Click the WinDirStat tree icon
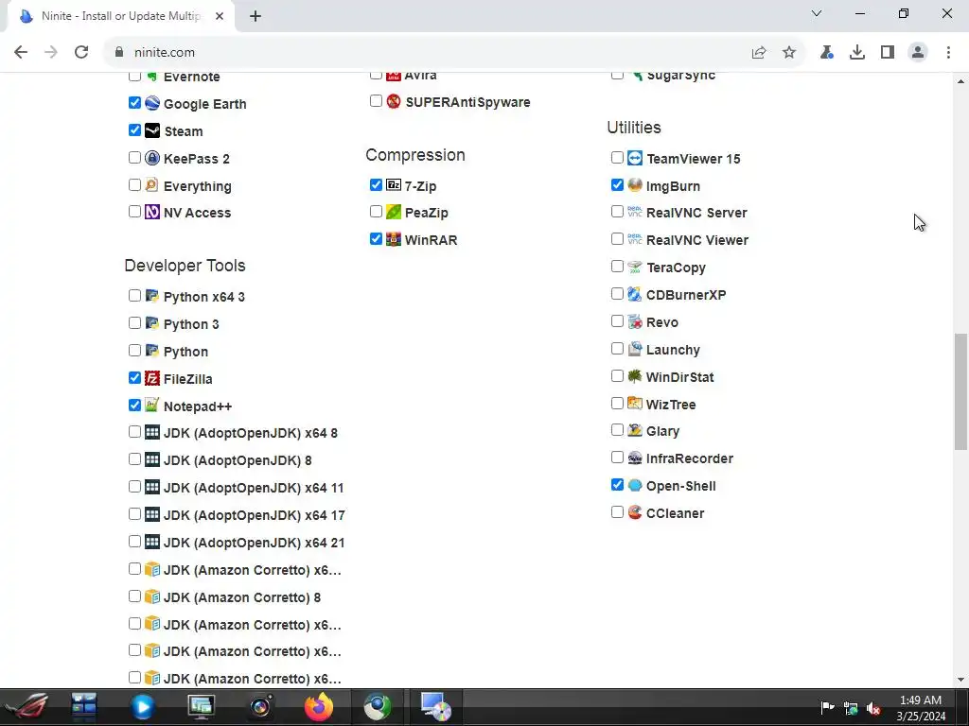The height and width of the screenshot is (726, 969). pos(635,376)
